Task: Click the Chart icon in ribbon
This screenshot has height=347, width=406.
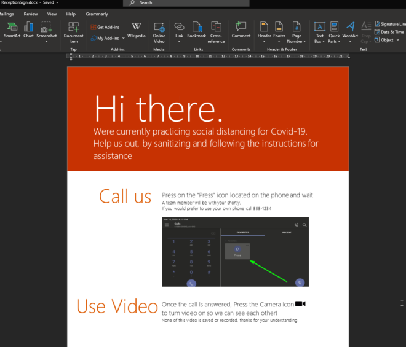Action: (28, 30)
